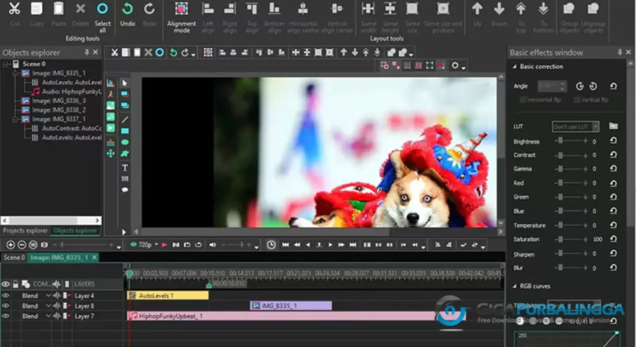
Task: Click the AutoLevels 1 clip on timeline
Action: (x=168, y=295)
